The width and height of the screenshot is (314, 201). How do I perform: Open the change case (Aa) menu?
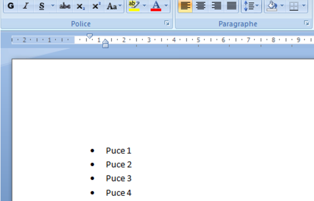(x=113, y=6)
